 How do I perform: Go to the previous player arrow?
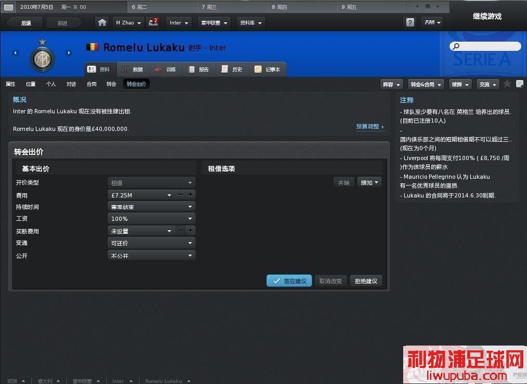(15, 52)
